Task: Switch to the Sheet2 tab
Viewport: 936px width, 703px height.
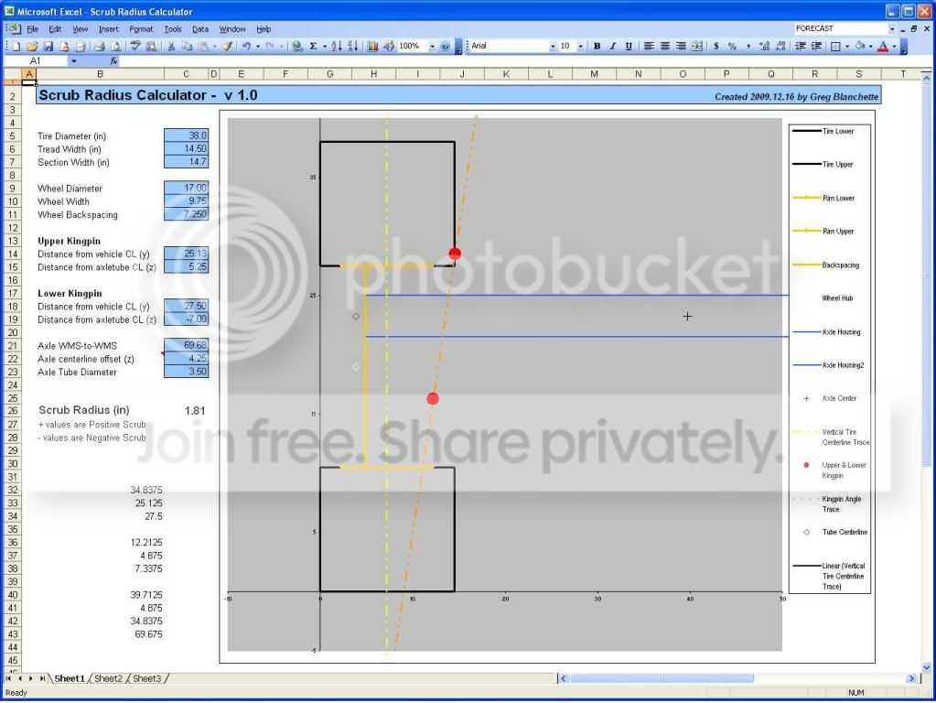Action: click(108, 678)
